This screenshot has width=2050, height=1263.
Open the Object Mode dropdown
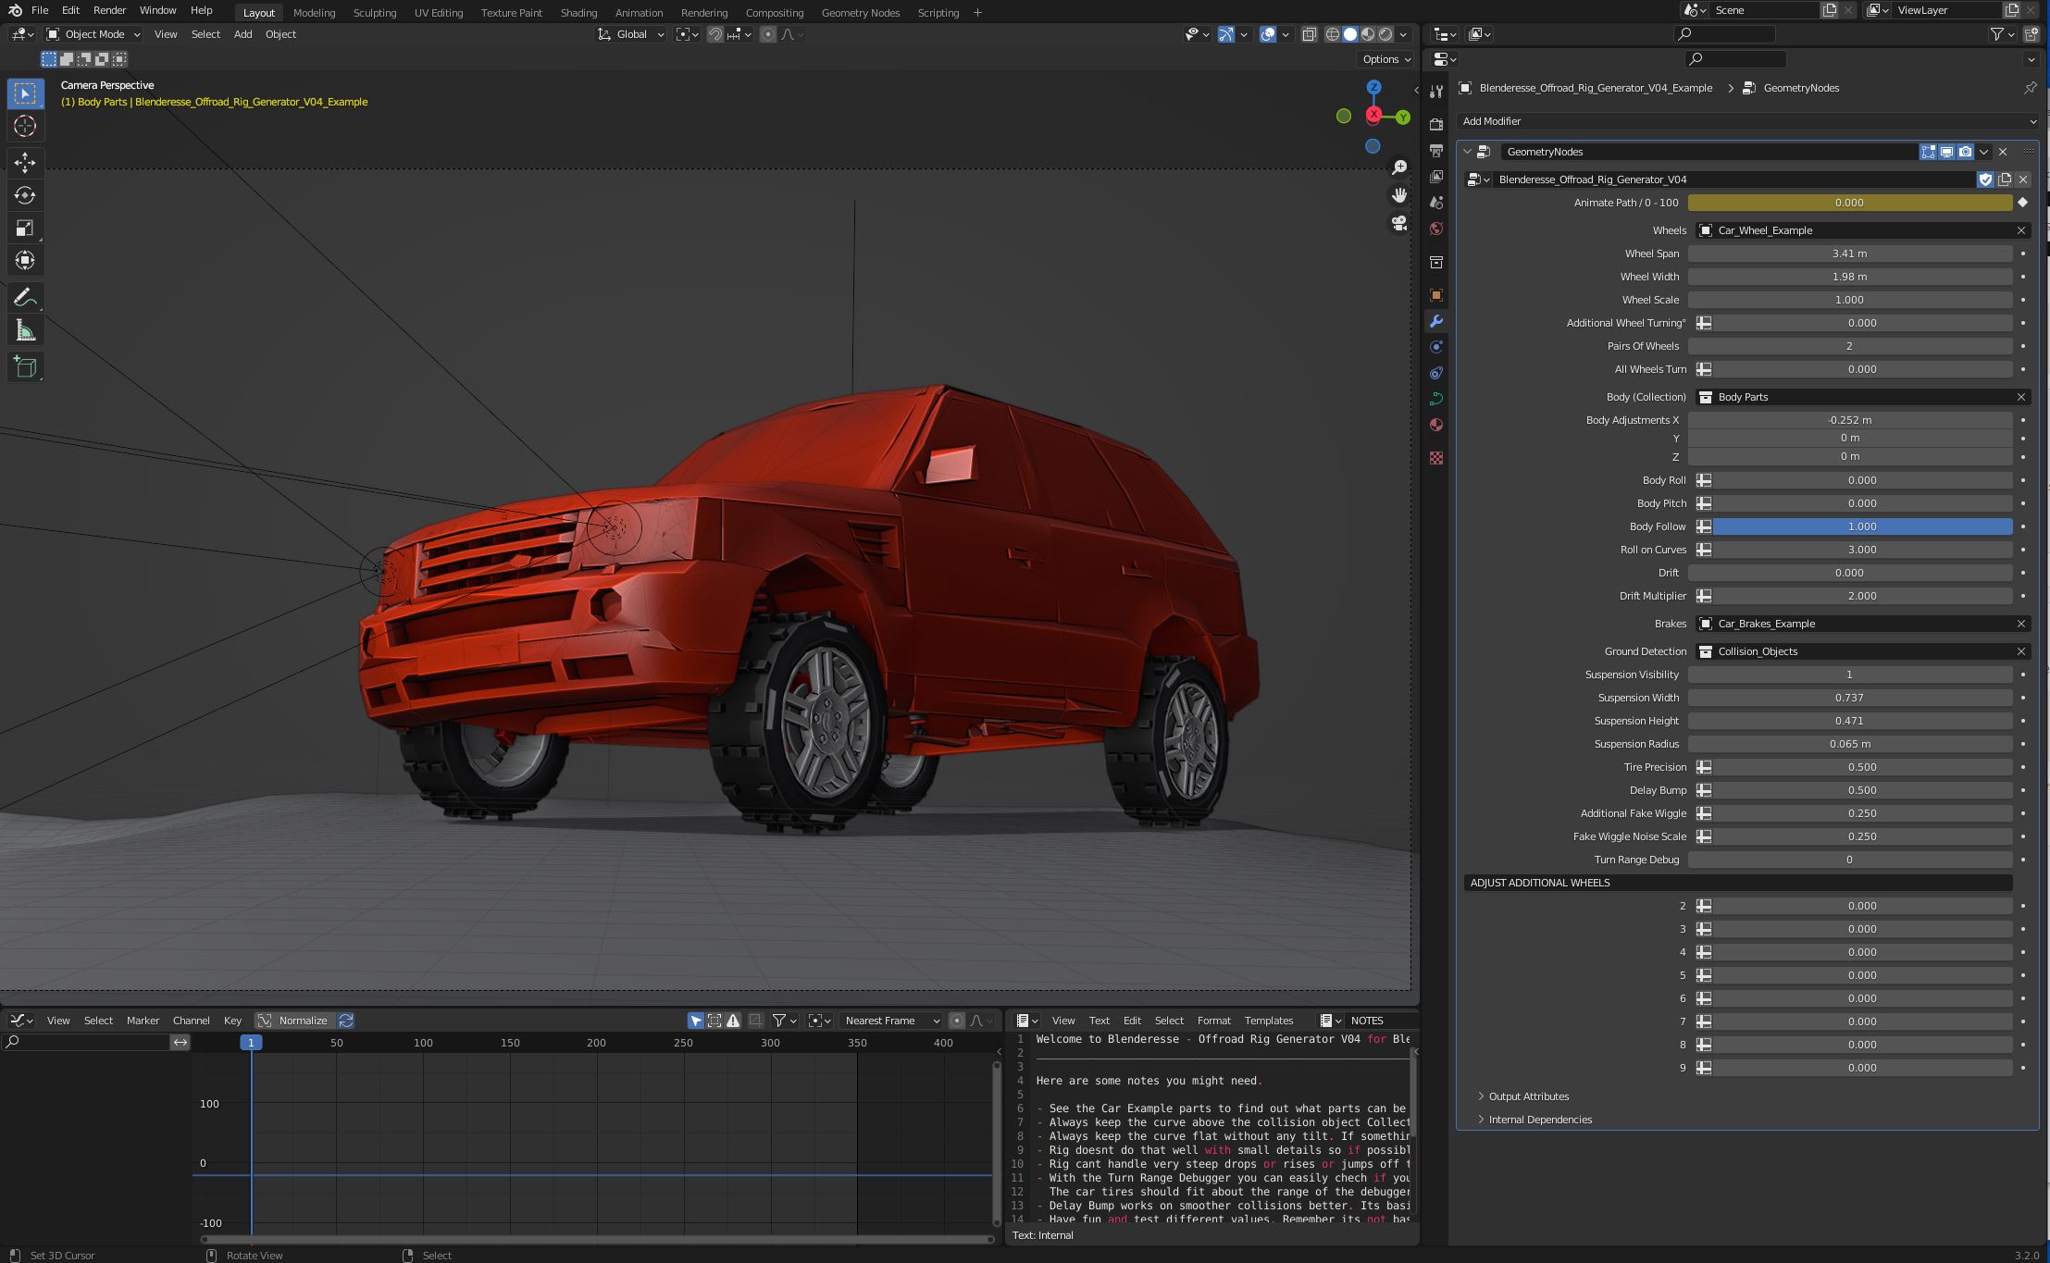tap(91, 34)
